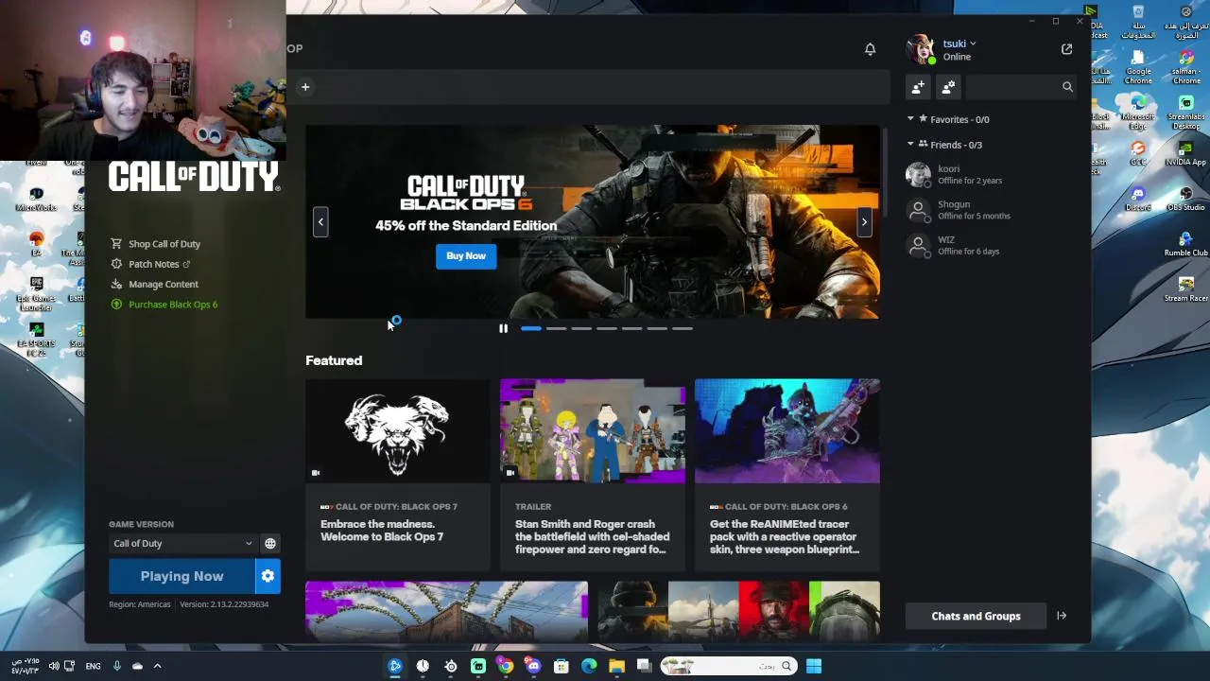1210x681 pixels.
Task: Click the volume icon in system tray
Action: [54, 666]
